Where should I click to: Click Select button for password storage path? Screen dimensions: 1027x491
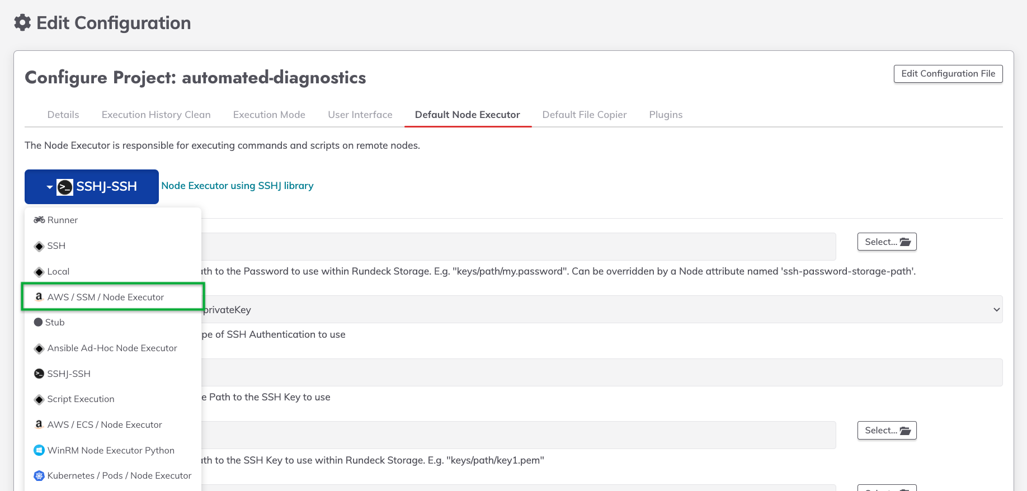(x=887, y=242)
